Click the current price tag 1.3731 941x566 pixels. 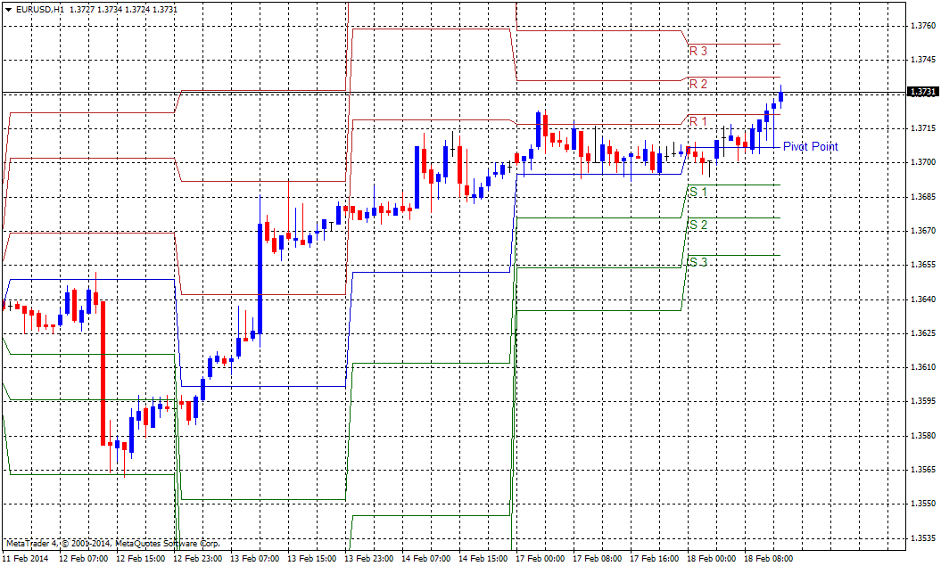click(923, 92)
